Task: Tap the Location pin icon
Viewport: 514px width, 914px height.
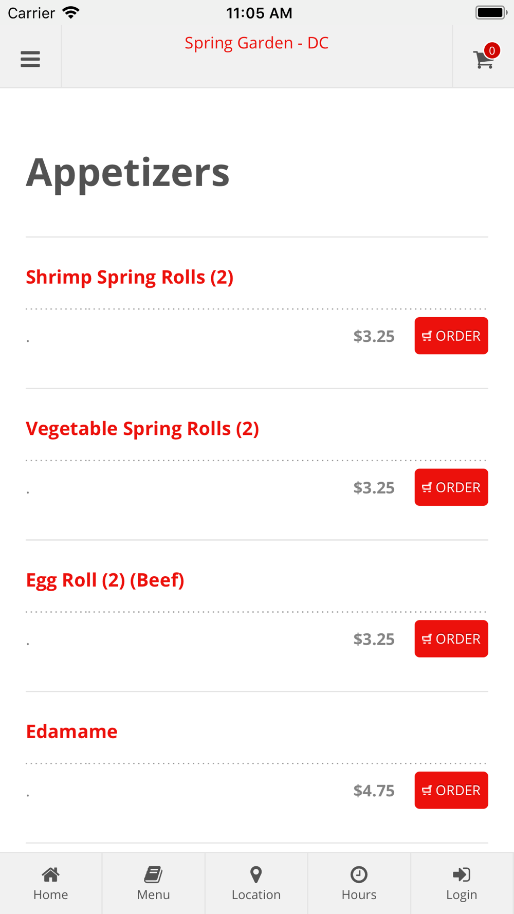Action: [256, 874]
